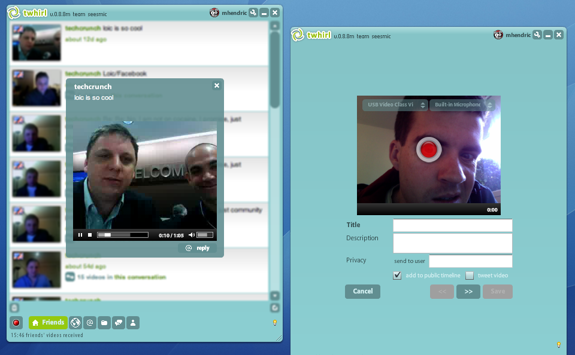The width and height of the screenshot is (575, 355).
Task: Open the public timeline globe tab
Action: pos(75,323)
